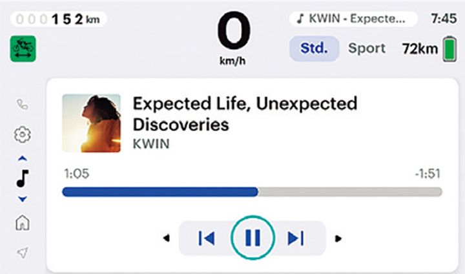The image size is (465, 274).
Task: Pause the current song
Action: [253, 238]
